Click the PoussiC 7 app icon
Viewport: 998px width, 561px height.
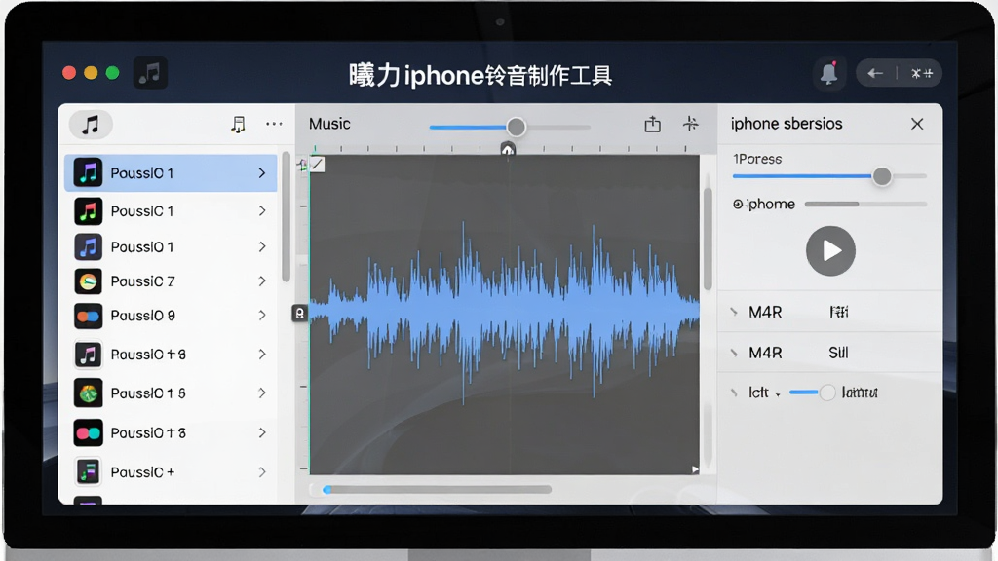coord(88,281)
